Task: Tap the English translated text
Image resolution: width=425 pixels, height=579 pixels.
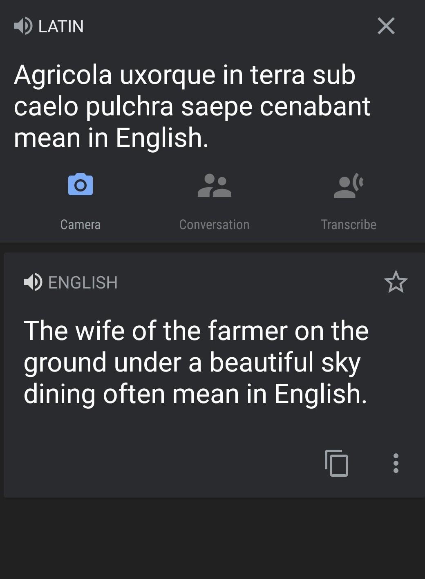Action: coord(196,362)
